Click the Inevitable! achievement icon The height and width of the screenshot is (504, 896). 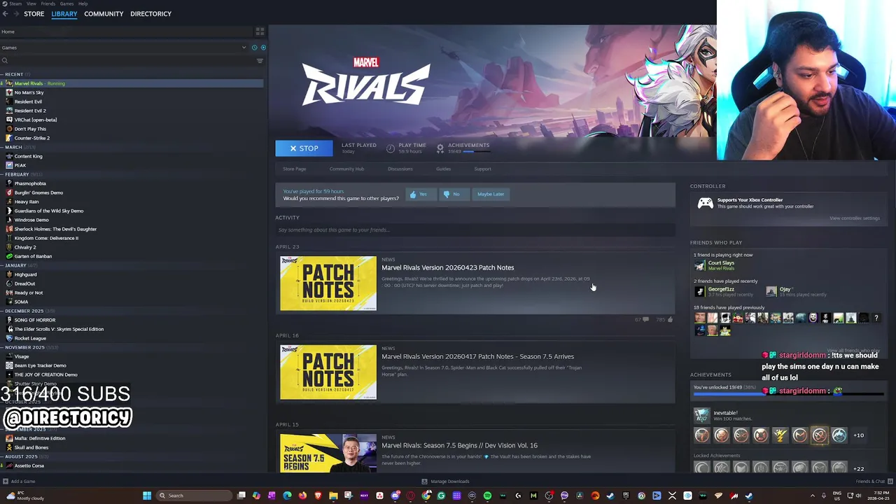(701, 416)
